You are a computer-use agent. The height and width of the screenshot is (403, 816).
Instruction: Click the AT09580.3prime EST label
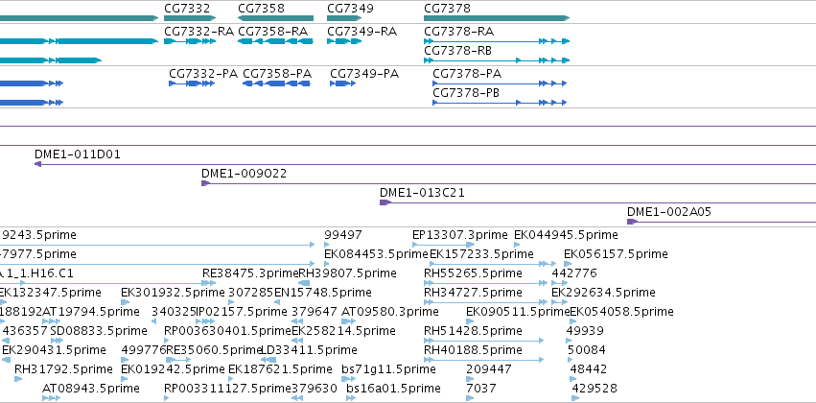click(390, 312)
